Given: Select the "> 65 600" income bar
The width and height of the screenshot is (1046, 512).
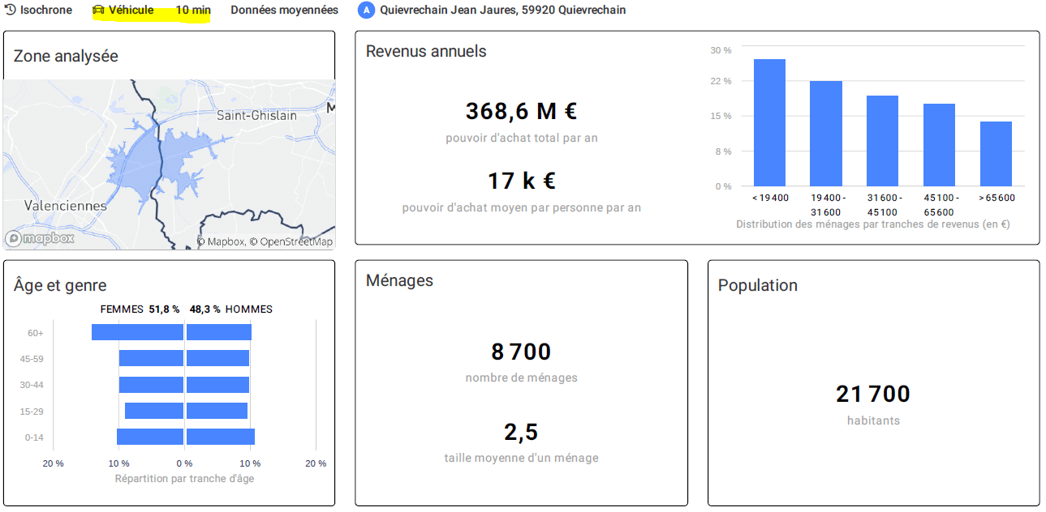Looking at the screenshot, I should [x=996, y=154].
